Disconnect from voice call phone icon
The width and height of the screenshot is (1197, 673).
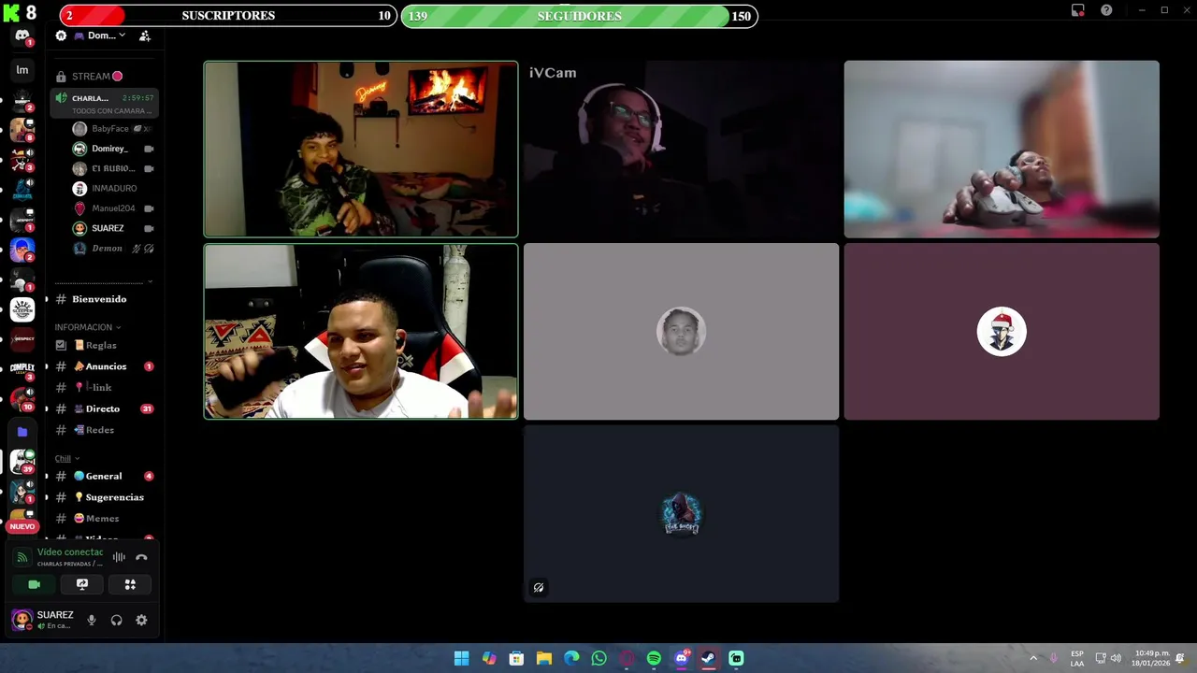click(x=141, y=557)
